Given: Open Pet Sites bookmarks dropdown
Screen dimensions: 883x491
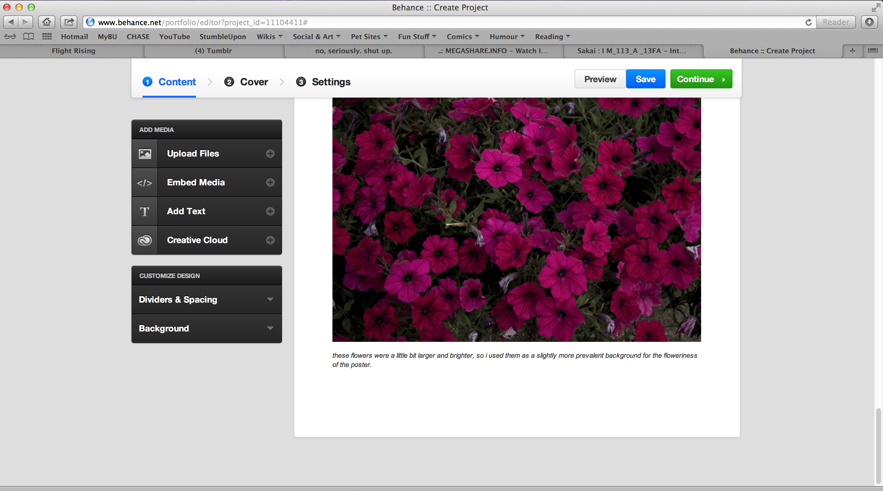Looking at the screenshot, I should tap(369, 37).
